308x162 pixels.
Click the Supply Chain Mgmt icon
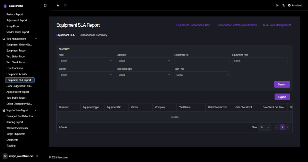4,110
